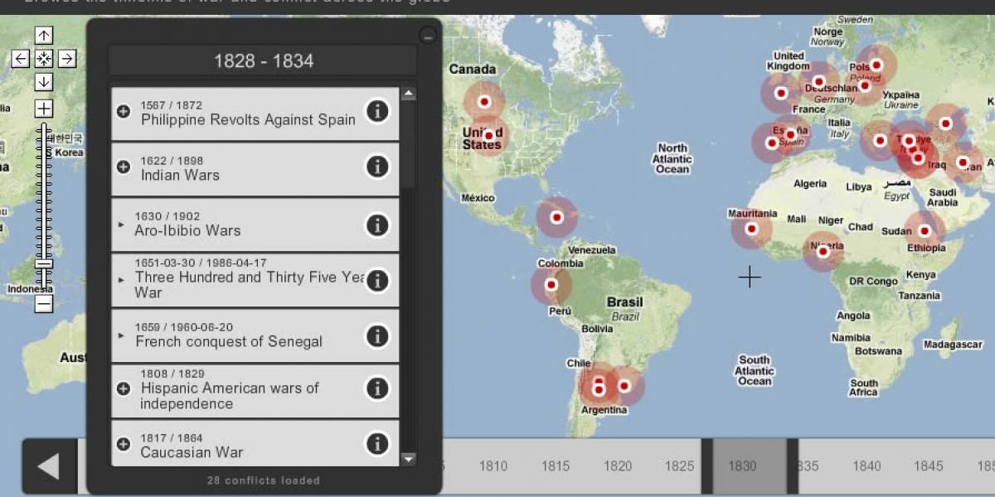This screenshot has height=497, width=995.
Task: Zoom in with the plus button
Action: pyautogui.click(x=44, y=109)
